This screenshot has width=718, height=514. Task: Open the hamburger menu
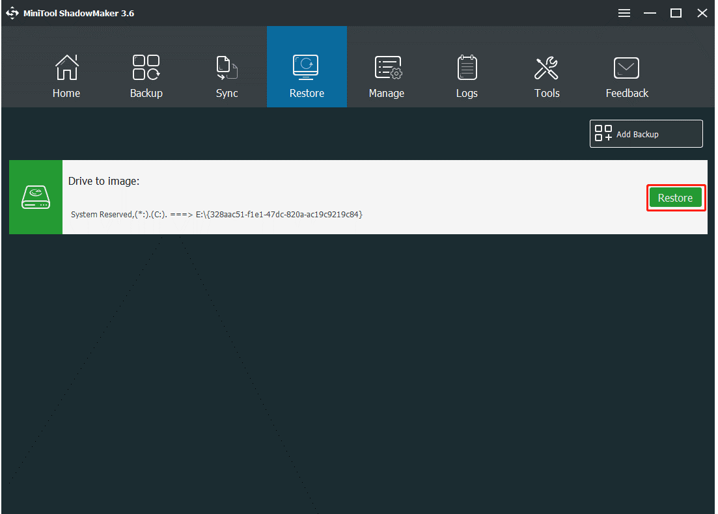[624, 12]
